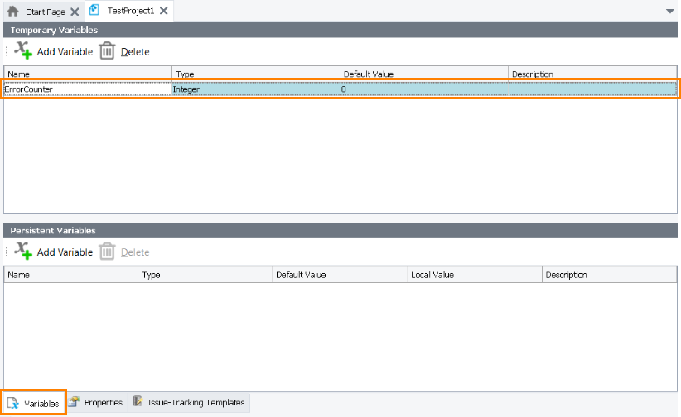Click the Persistent Variables section header
Image resolution: width=681 pixels, height=417 pixels.
pyautogui.click(x=340, y=230)
